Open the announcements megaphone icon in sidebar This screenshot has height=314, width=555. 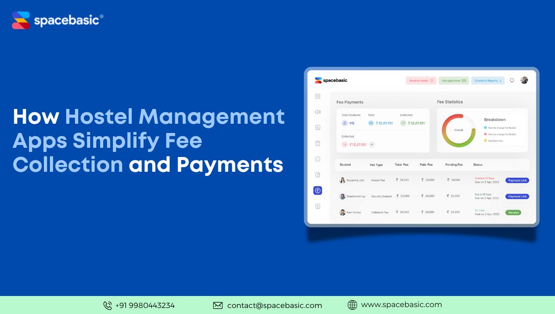click(318, 112)
